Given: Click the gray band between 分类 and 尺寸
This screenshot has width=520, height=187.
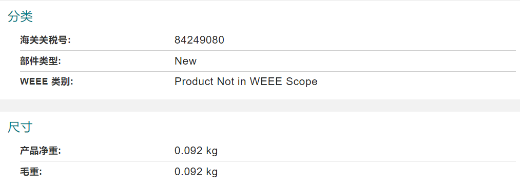Looking at the screenshot, I should [x=260, y=105].
